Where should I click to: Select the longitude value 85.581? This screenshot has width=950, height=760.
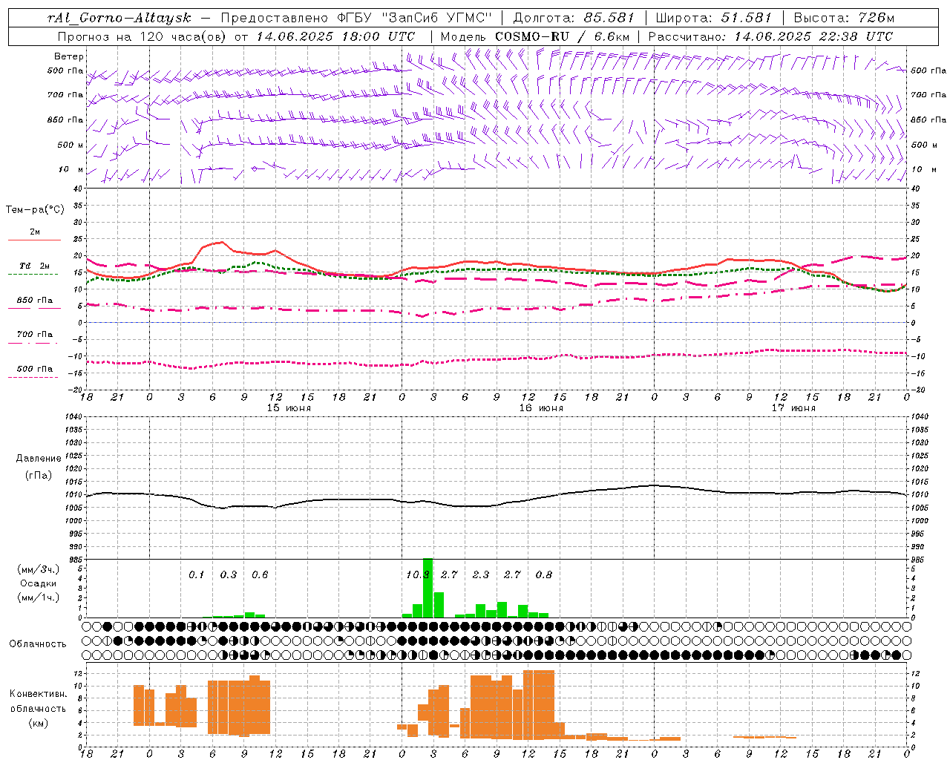pos(610,18)
